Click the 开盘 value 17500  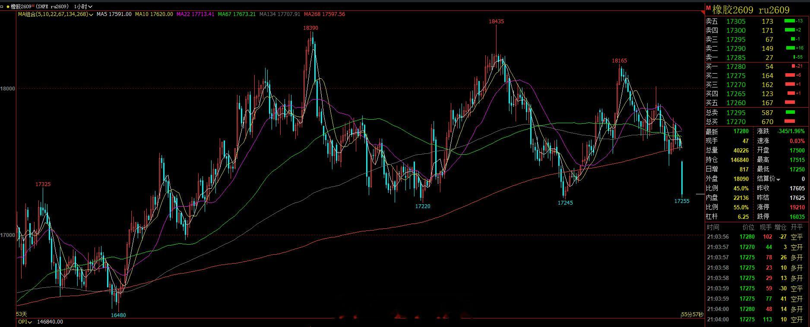tap(797, 150)
